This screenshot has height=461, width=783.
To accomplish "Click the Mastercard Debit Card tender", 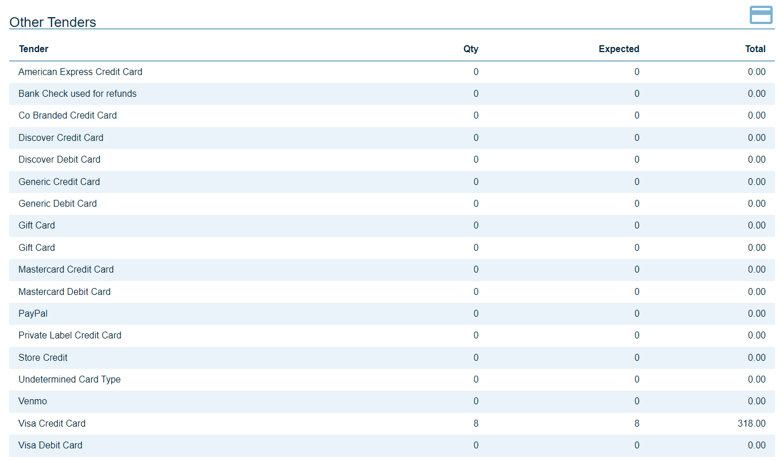I will 64,292.
